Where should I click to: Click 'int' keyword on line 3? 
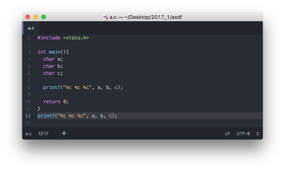pos(42,52)
